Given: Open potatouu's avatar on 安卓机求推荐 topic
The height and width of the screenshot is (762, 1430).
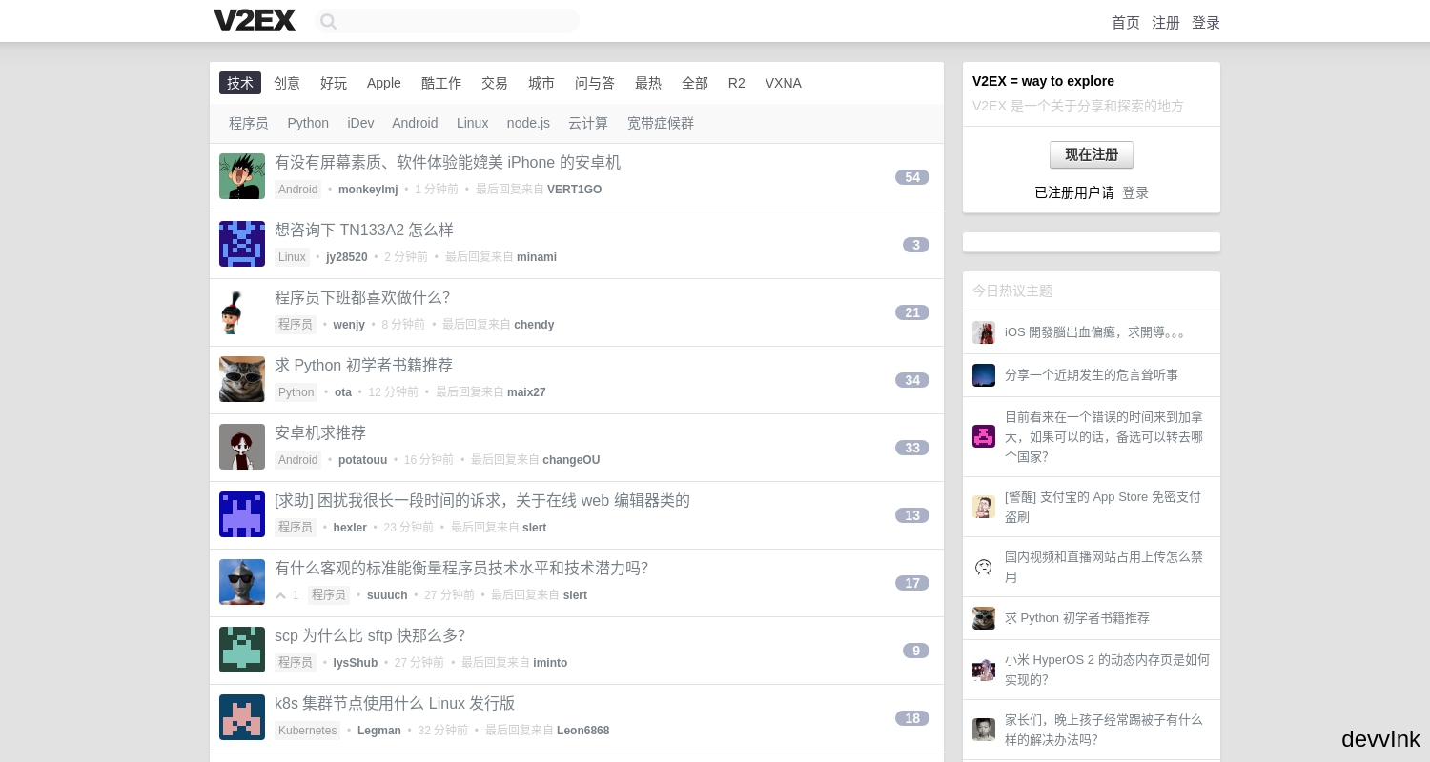Looking at the screenshot, I should 242,447.
